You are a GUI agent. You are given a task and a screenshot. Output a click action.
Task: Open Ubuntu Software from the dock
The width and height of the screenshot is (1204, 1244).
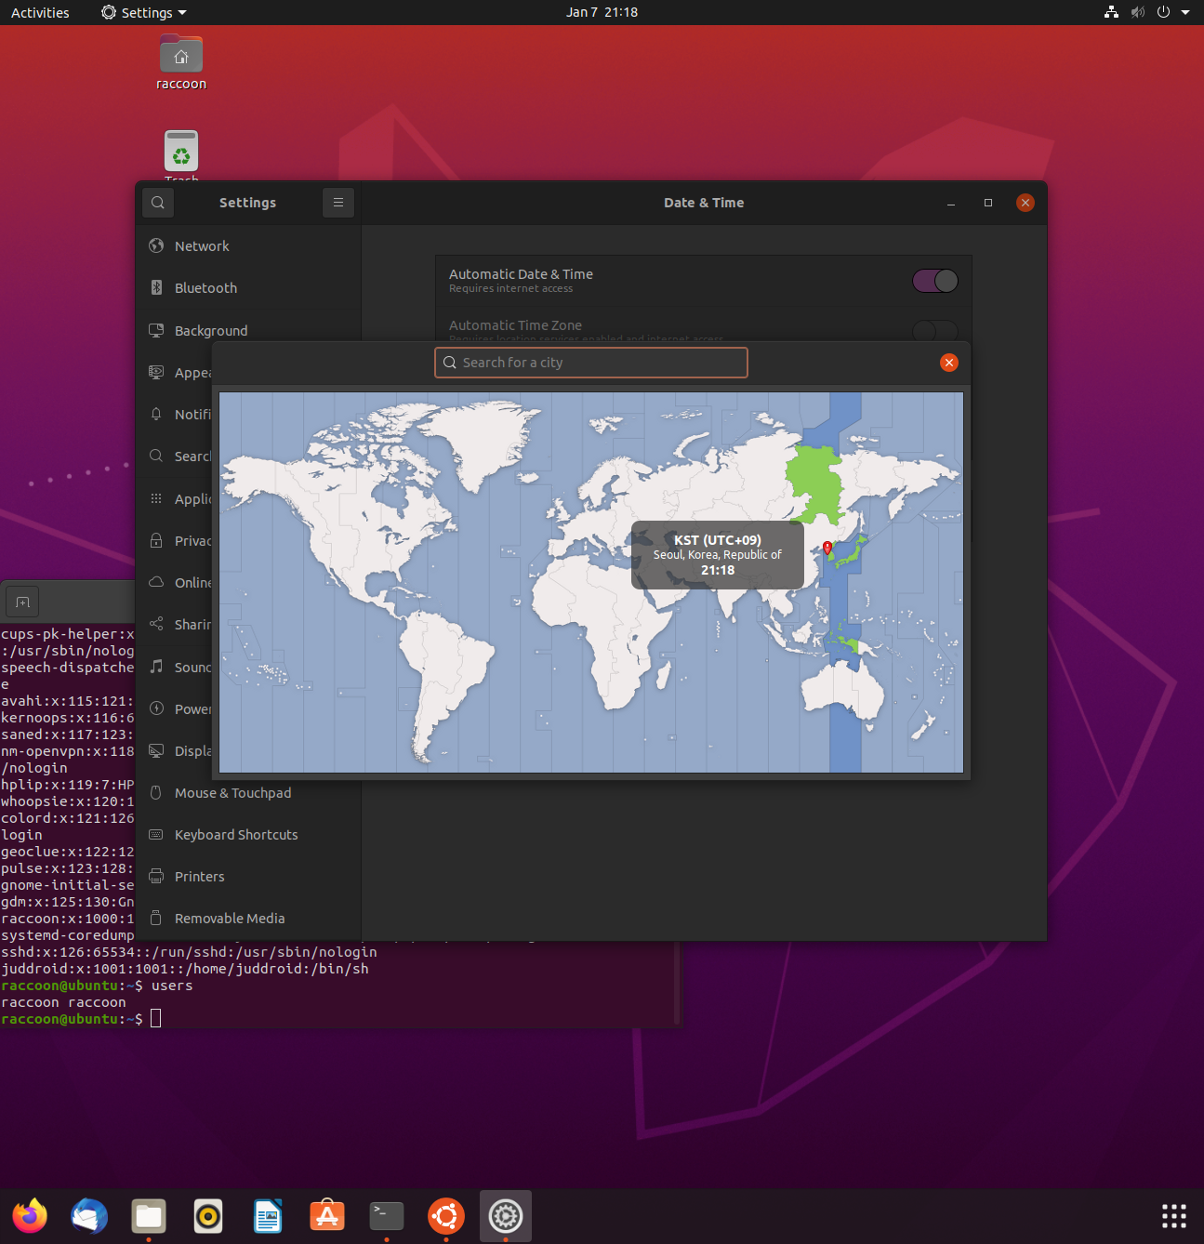pyautogui.click(x=327, y=1215)
